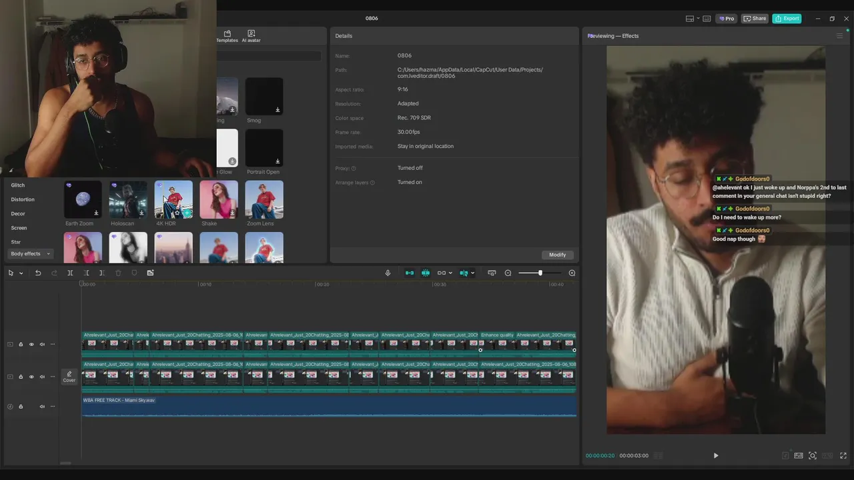Mute the top video track
This screenshot has width=854, height=480.
click(42, 345)
